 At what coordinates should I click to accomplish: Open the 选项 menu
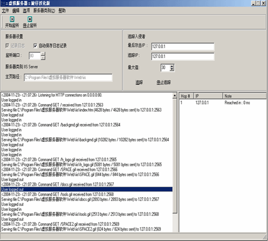[x=26, y=10]
